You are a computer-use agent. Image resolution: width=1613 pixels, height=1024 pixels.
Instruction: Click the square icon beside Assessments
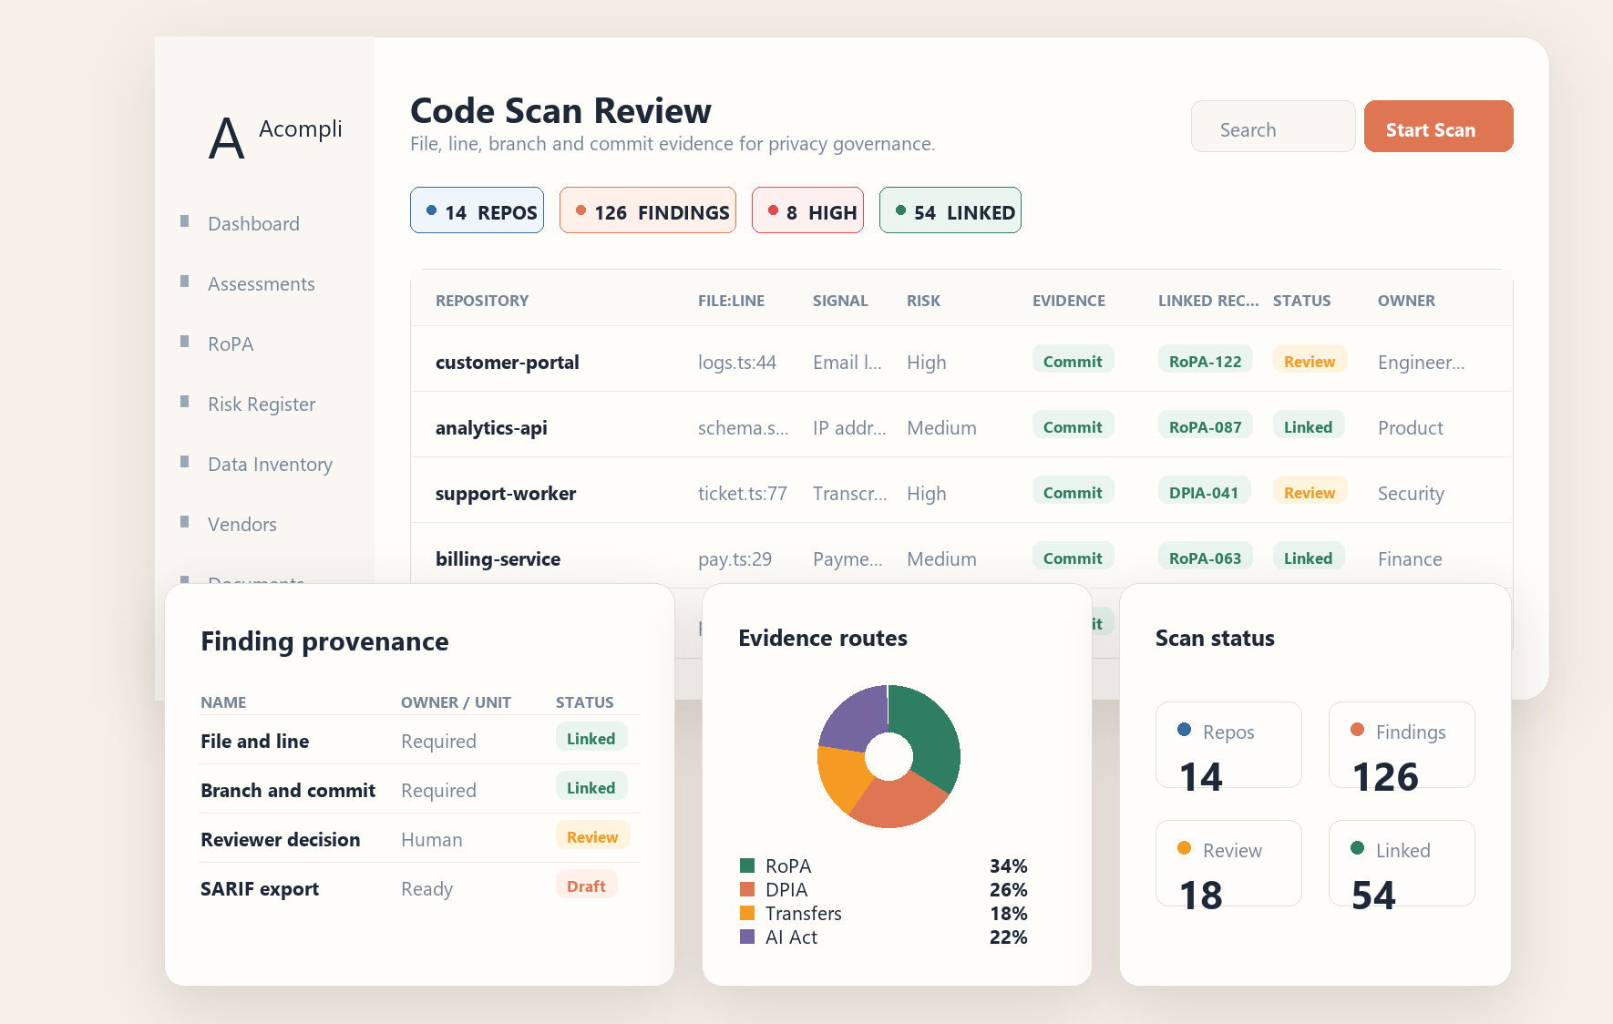[185, 281]
